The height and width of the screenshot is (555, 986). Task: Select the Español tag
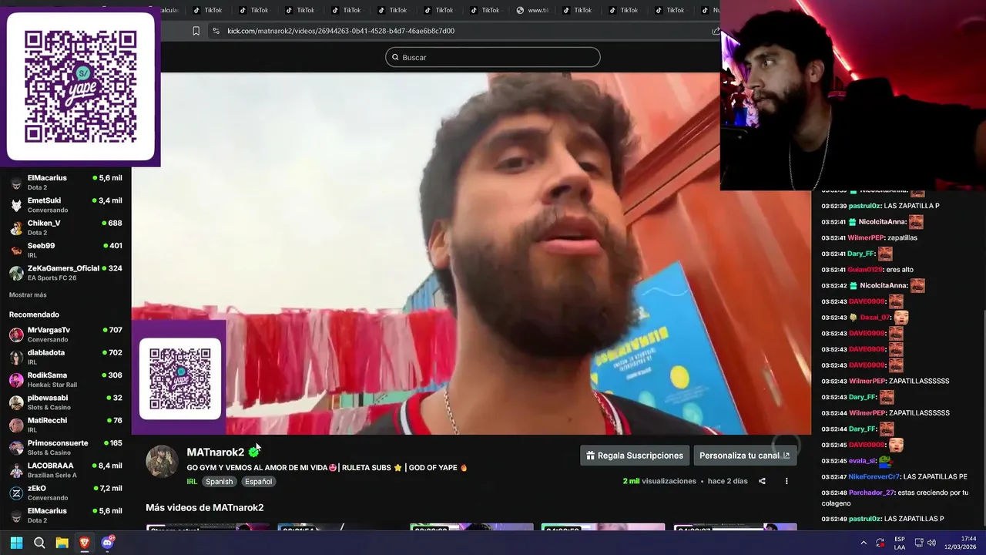coord(258,482)
